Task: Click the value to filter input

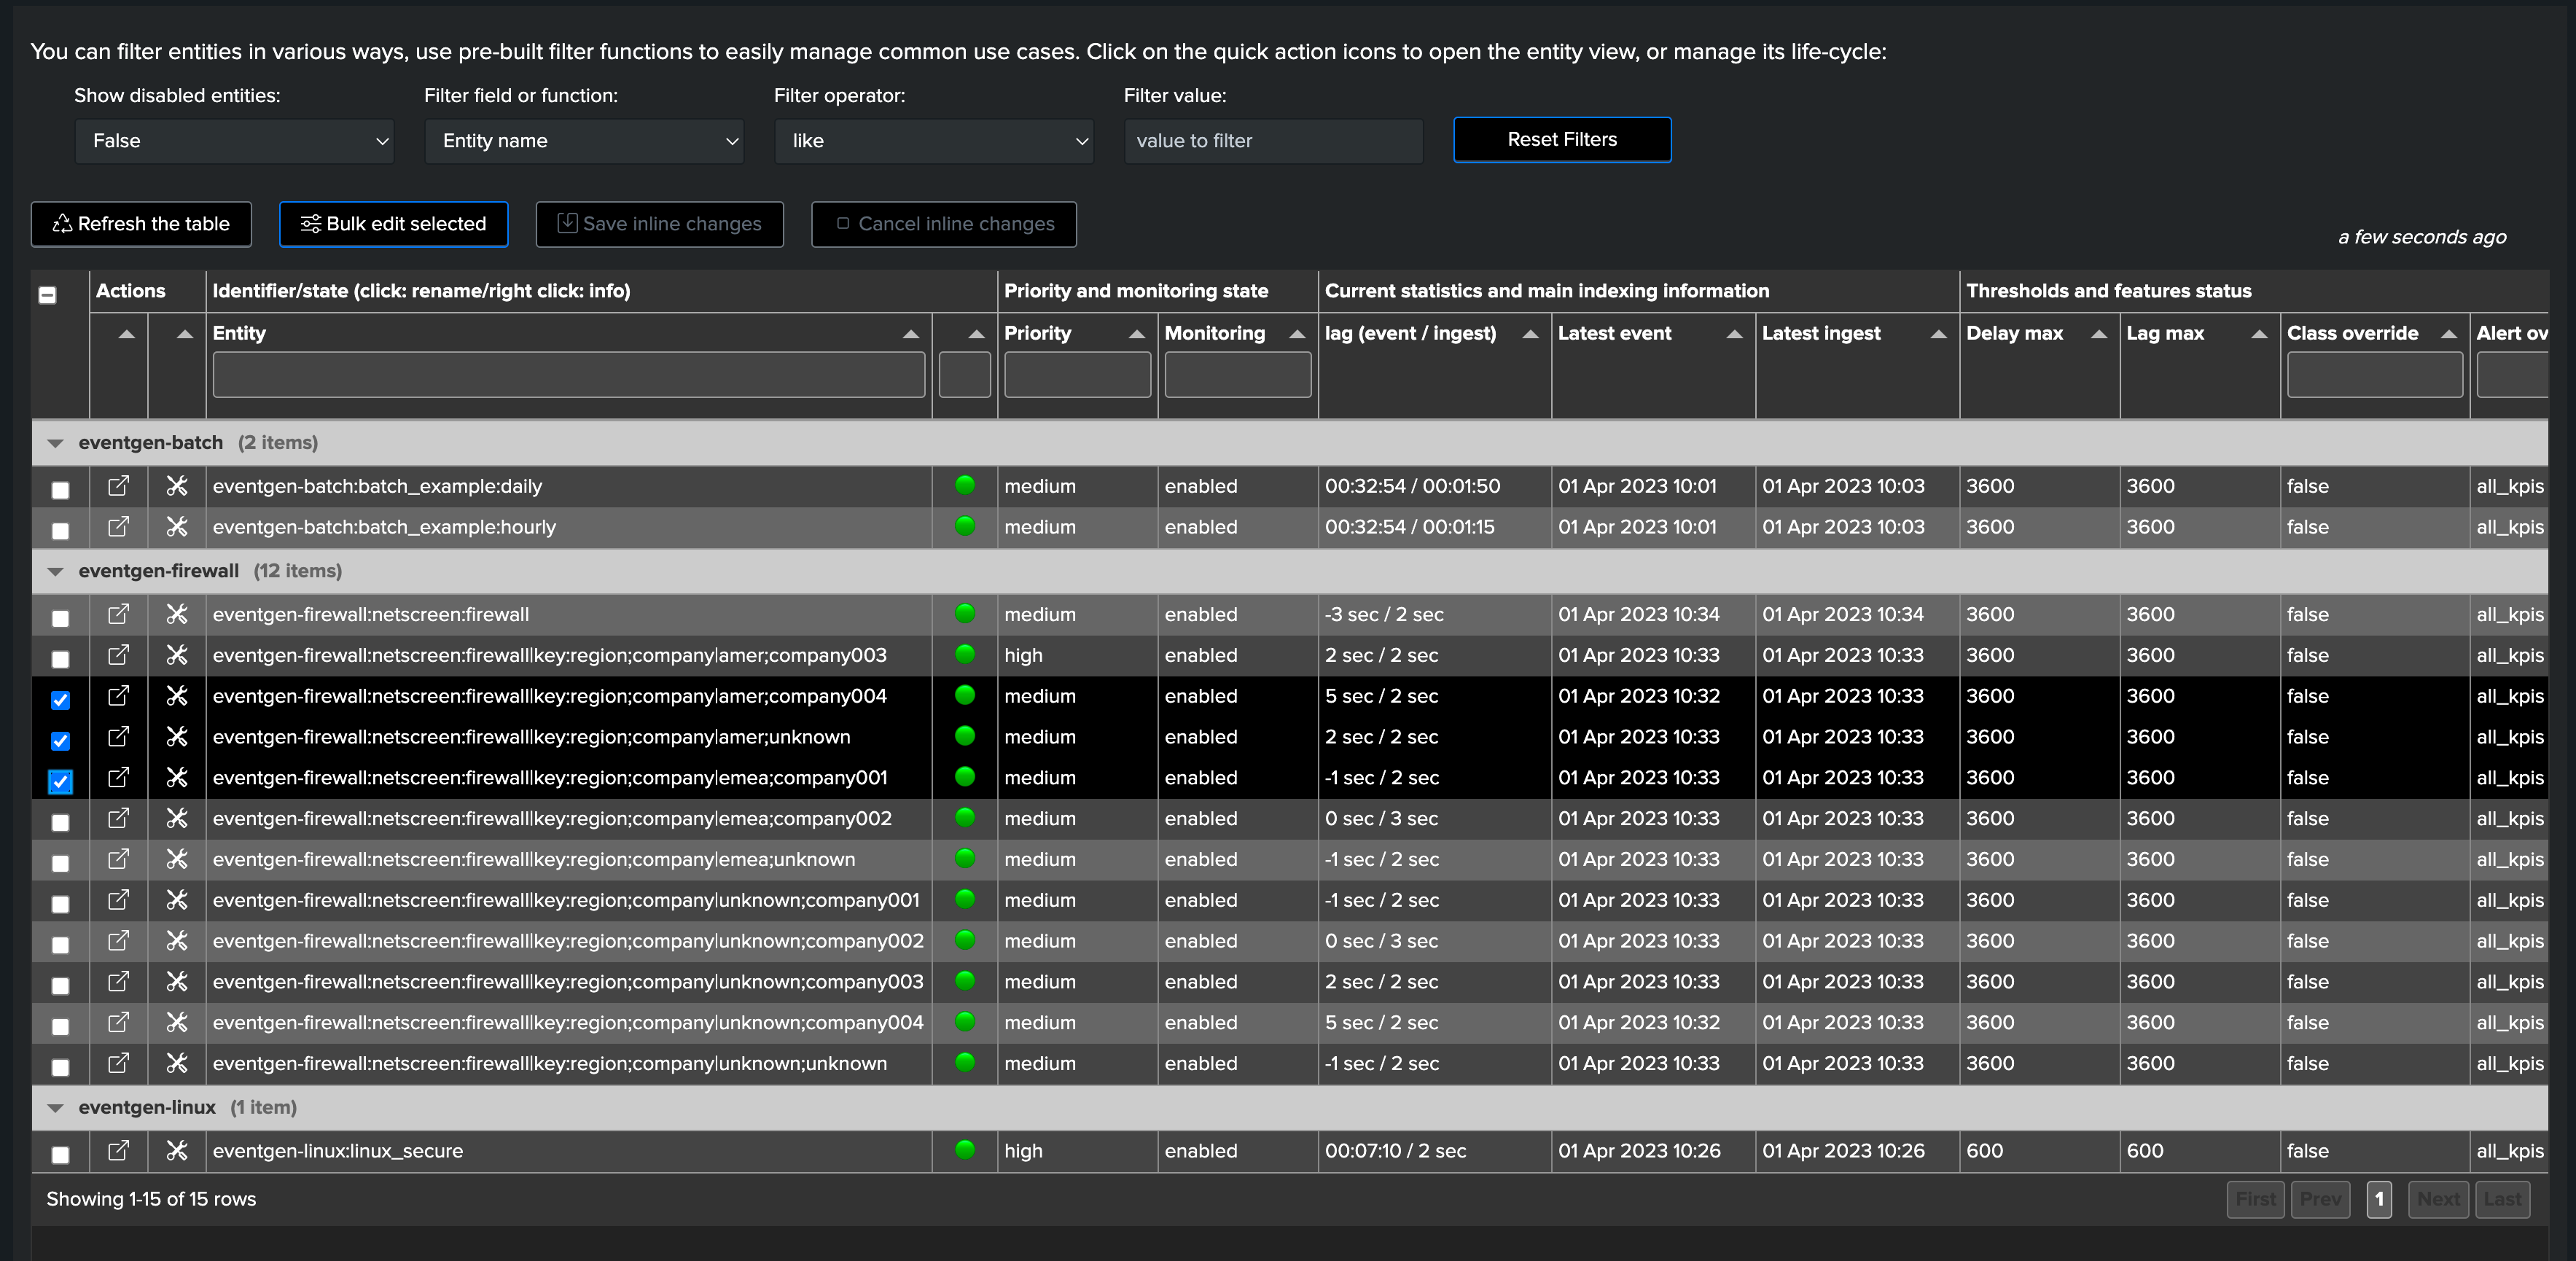Action: coord(1272,141)
